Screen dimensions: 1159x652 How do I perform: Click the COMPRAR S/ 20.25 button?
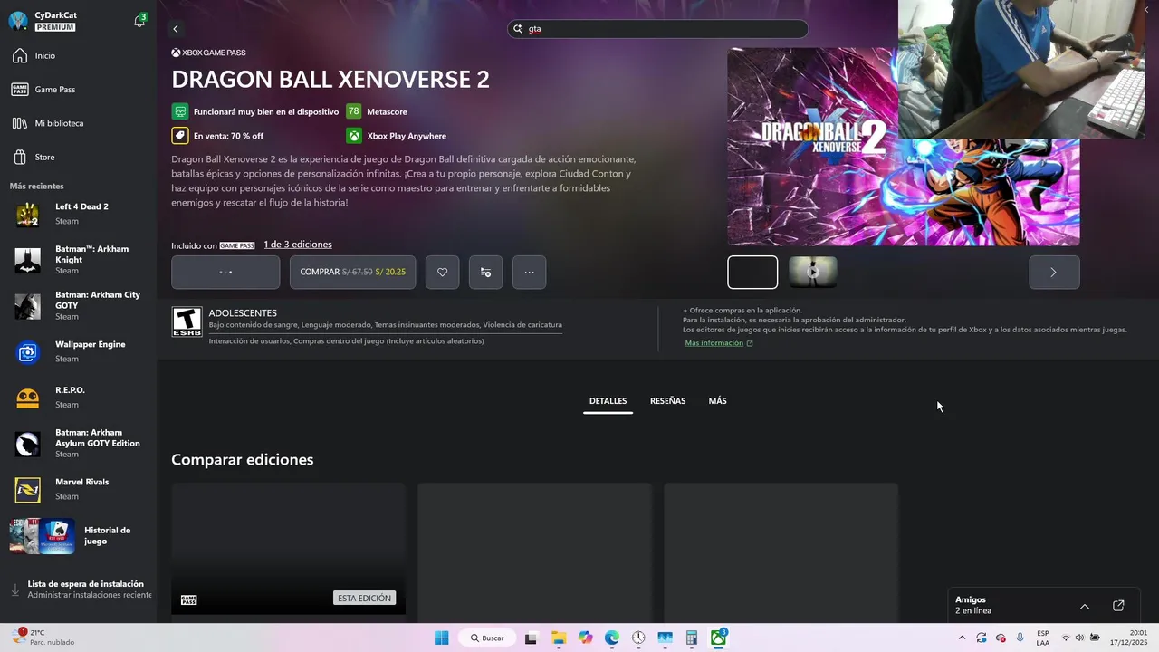pyautogui.click(x=352, y=272)
